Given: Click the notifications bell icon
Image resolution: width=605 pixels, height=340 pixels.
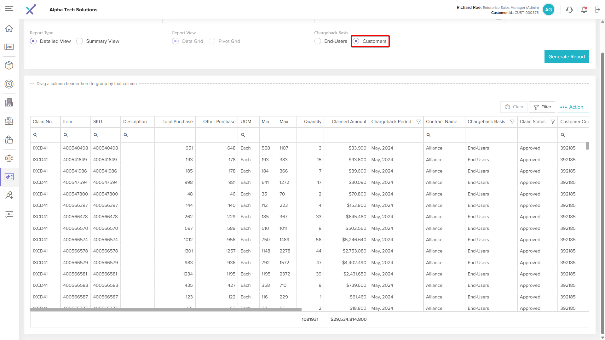Looking at the screenshot, I should point(584,10).
